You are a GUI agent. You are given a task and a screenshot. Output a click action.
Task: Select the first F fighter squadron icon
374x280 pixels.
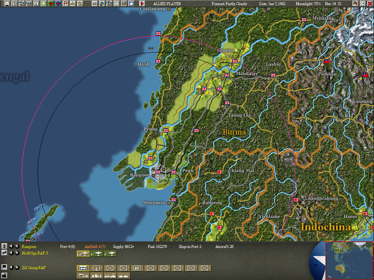[96, 254]
